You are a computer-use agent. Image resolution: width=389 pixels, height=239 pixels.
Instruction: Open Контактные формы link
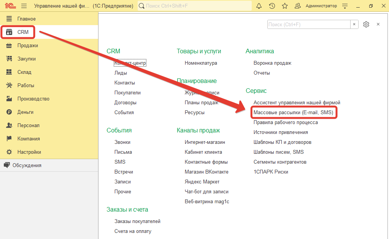(x=206, y=162)
